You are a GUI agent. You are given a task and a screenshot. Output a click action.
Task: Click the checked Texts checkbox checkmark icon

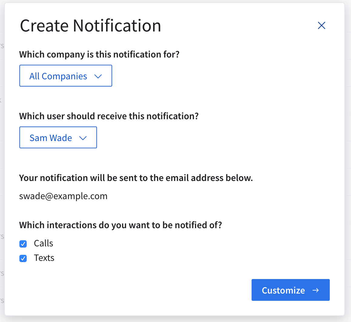click(23, 258)
